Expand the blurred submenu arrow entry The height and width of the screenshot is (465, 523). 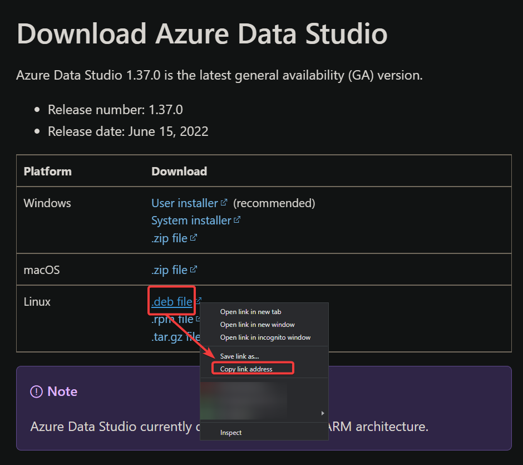coord(323,413)
